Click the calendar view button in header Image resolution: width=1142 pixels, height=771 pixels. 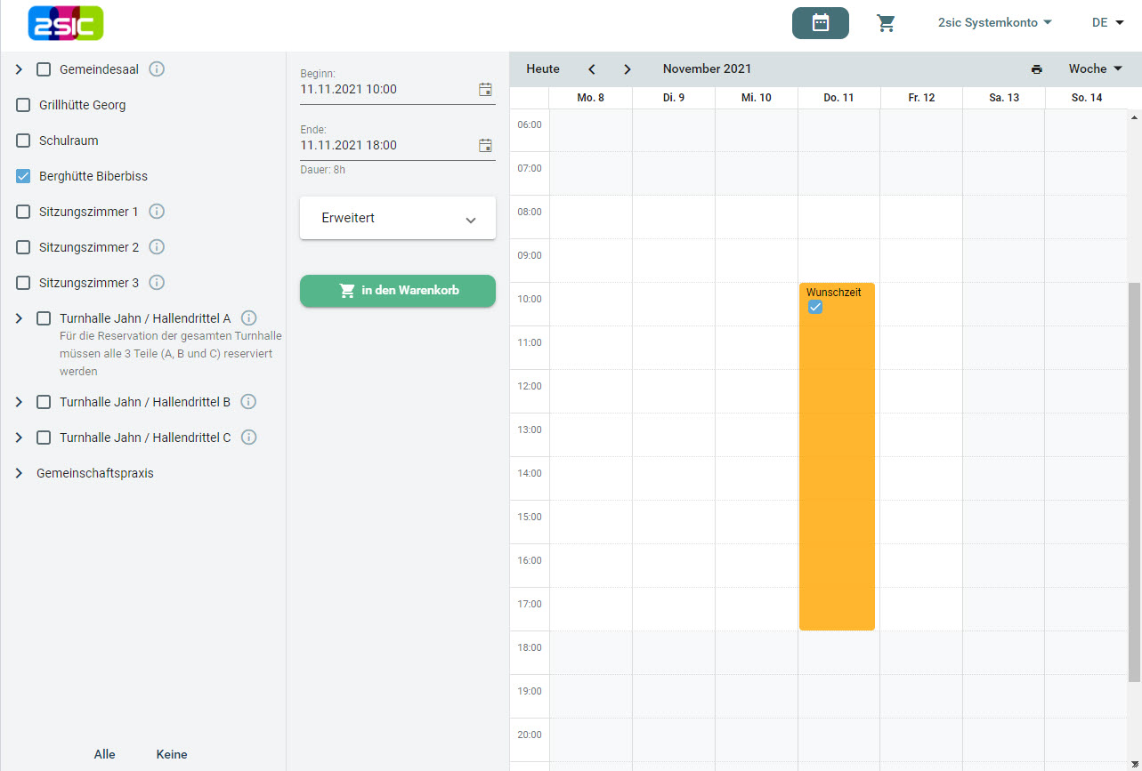[820, 23]
